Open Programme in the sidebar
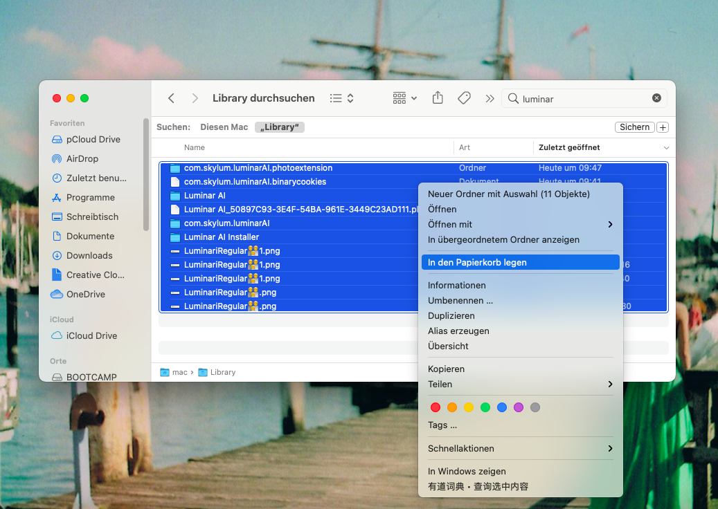Image resolution: width=718 pixels, height=509 pixels. point(90,198)
